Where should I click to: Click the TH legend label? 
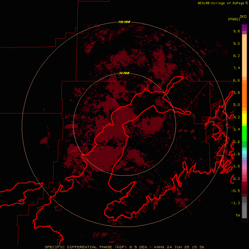[238, 216]
